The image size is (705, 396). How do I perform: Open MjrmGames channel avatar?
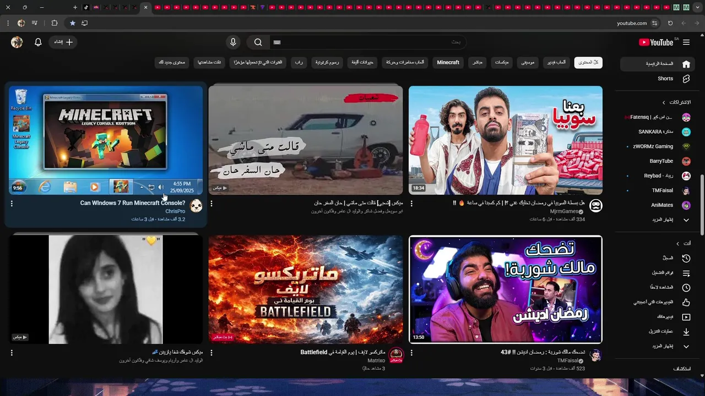(595, 206)
